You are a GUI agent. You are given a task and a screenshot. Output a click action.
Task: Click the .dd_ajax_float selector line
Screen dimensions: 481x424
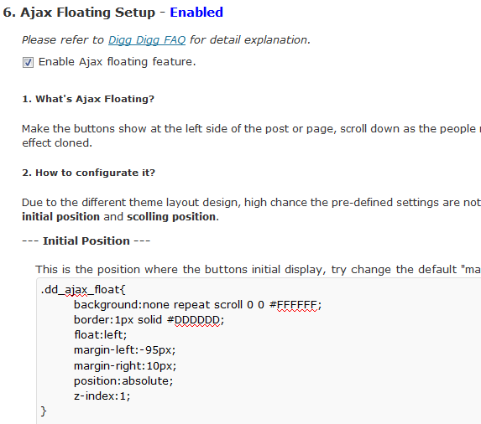[83, 290]
